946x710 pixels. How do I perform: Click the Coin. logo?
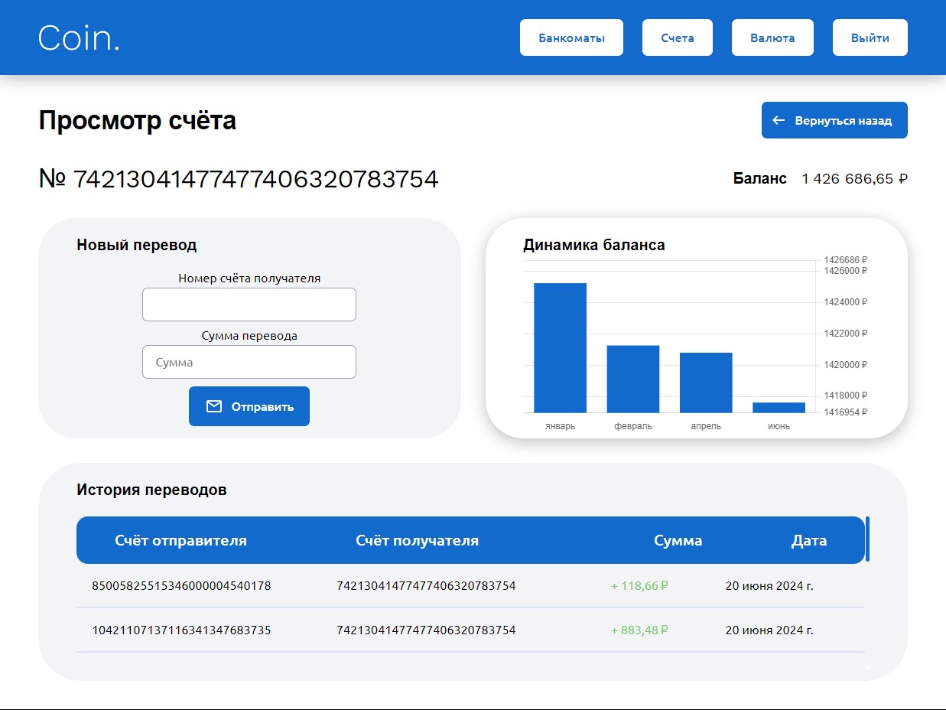pyautogui.click(x=79, y=37)
